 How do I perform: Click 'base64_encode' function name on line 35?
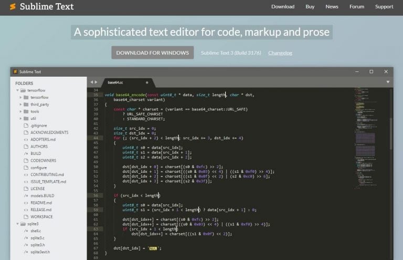tap(130, 95)
